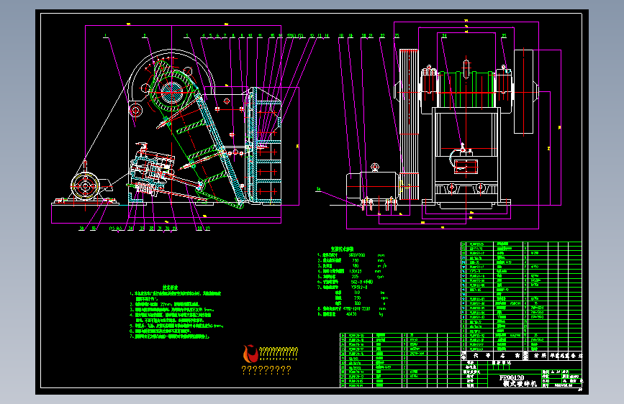Viewport: 624px width, 404px height.
Task: Select the 1a leader label near motor base
Action: (x=318, y=189)
